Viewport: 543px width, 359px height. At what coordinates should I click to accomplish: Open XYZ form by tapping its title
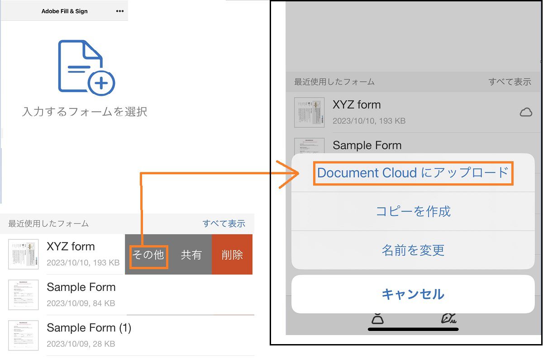(x=71, y=246)
